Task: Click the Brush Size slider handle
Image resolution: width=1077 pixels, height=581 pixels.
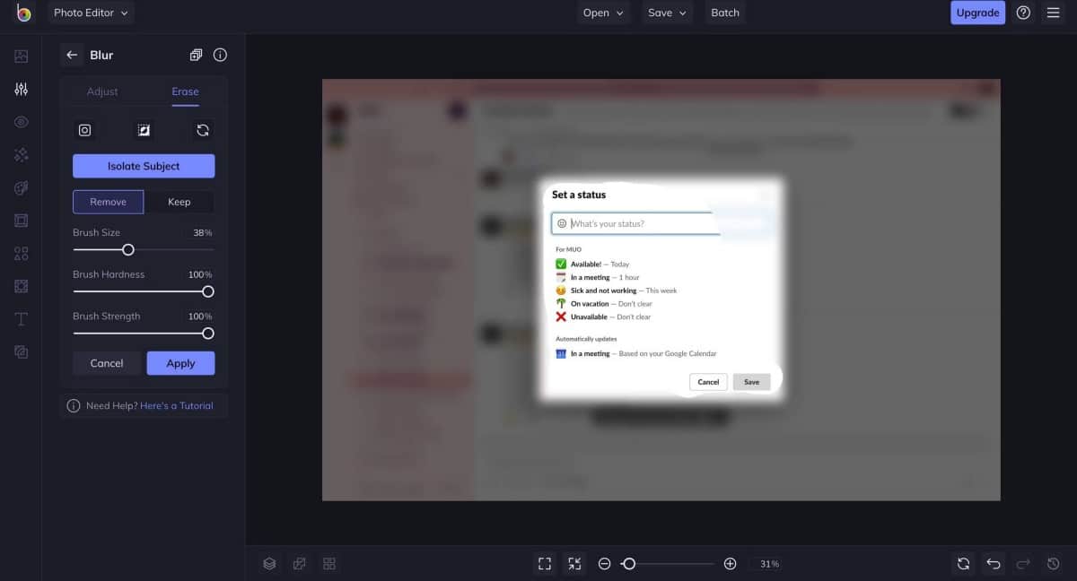Action: tap(128, 250)
